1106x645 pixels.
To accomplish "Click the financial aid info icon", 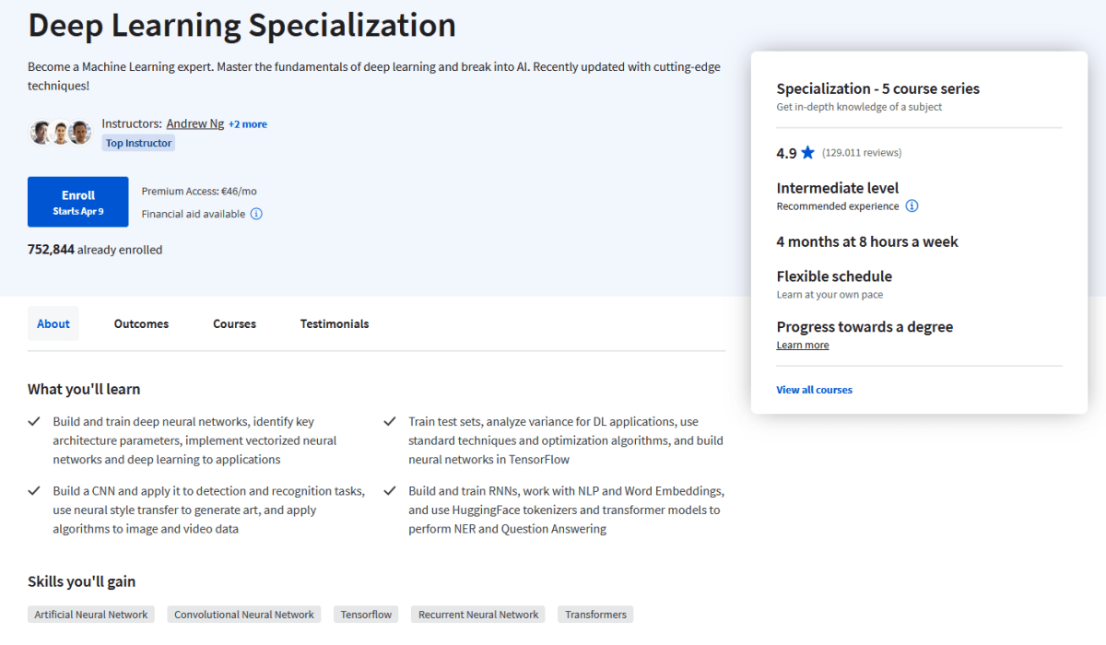I will click(256, 213).
